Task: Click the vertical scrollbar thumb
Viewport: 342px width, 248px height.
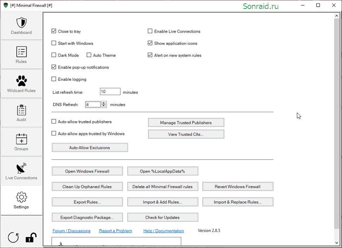Action: (337, 124)
